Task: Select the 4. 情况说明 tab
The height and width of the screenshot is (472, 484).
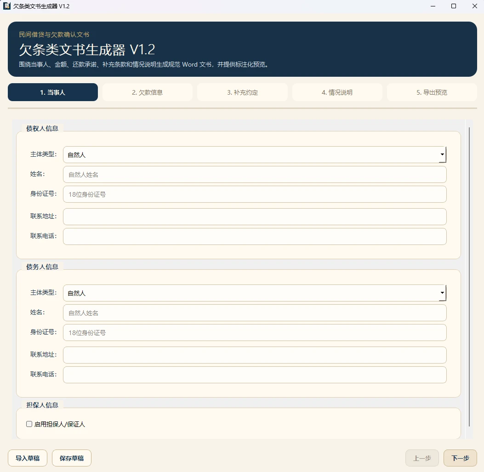Action: [337, 92]
